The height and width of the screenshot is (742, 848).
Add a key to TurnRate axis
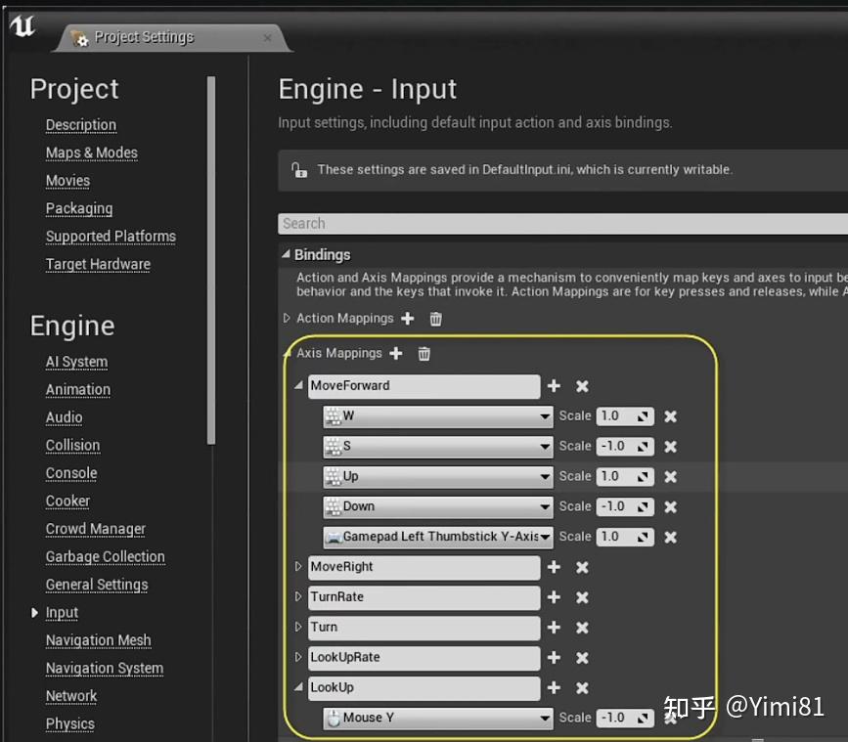click(x=554, y=597)
